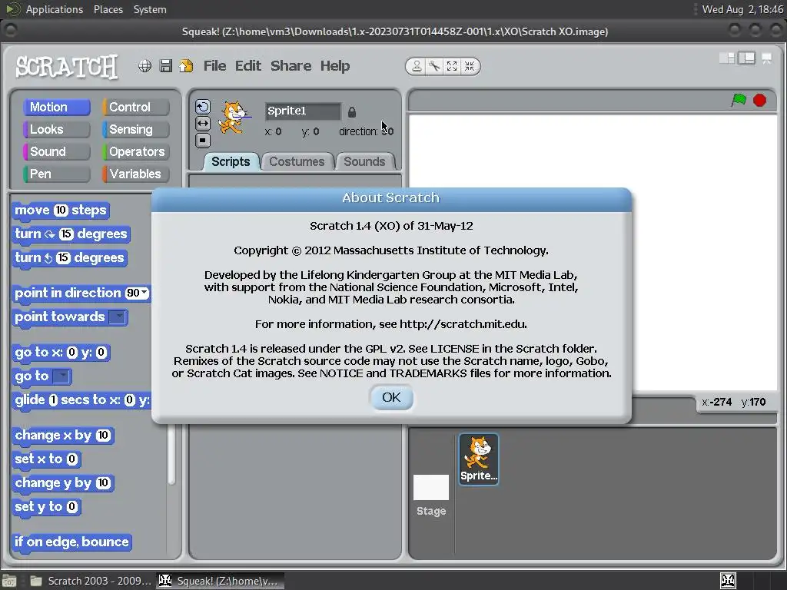The height and width of the screenshot is (590, 787).
Task: Select the delete scissors tool
Action: click(x=435, y=66)
